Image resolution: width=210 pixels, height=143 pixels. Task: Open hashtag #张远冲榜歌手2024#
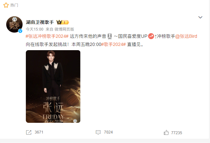(x=47, y=36)
